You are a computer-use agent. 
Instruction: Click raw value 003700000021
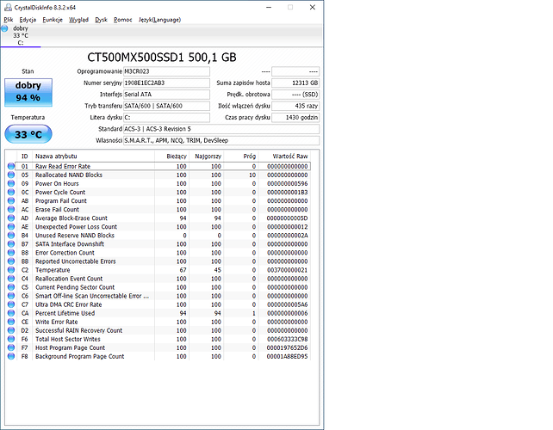click(x=287, y=270)
